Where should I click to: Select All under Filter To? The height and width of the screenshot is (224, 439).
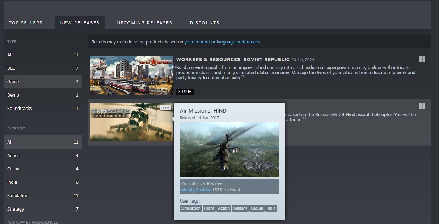tap(43, 142)
